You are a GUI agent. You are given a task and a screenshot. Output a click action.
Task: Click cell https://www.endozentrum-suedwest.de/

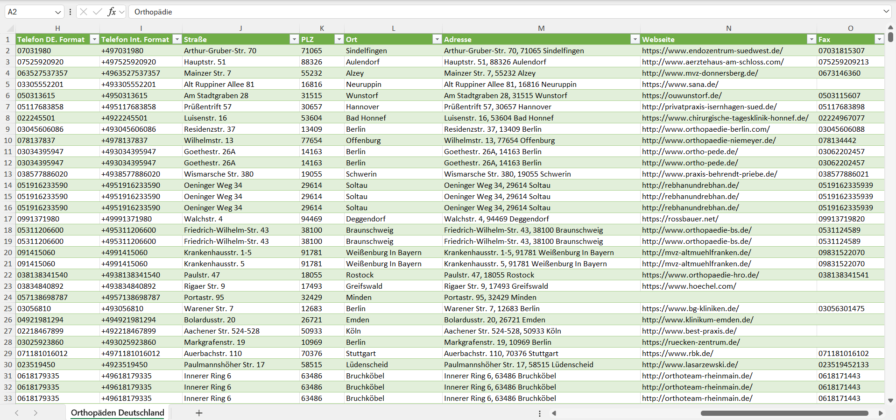[728, 50]
